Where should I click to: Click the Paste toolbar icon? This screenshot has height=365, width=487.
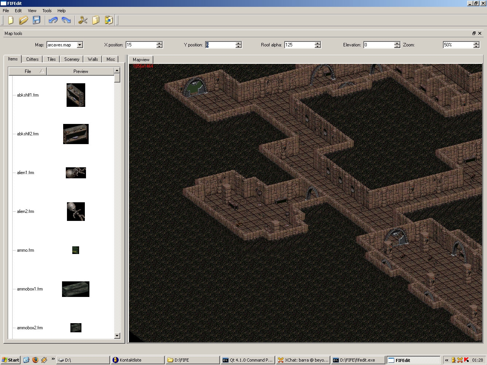[109, 20]
